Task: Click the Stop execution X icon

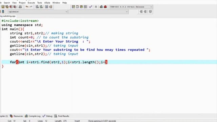Action: (96, 7)
